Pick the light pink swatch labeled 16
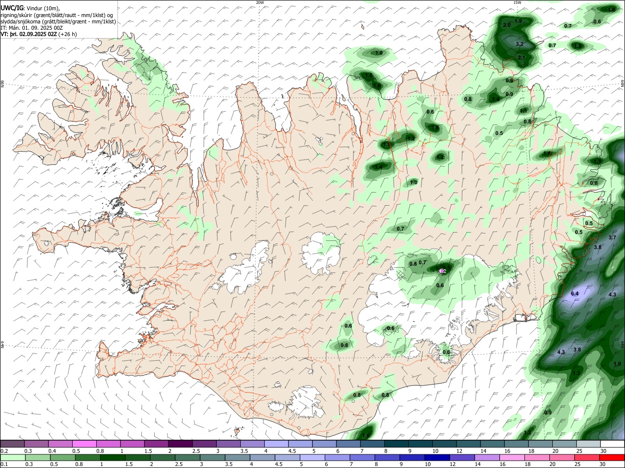Screen dimensions: 625x468 click(513, 457)
